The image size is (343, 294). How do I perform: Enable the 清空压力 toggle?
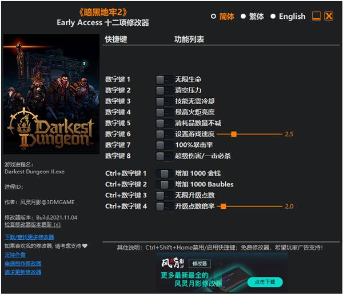point(163,90)
